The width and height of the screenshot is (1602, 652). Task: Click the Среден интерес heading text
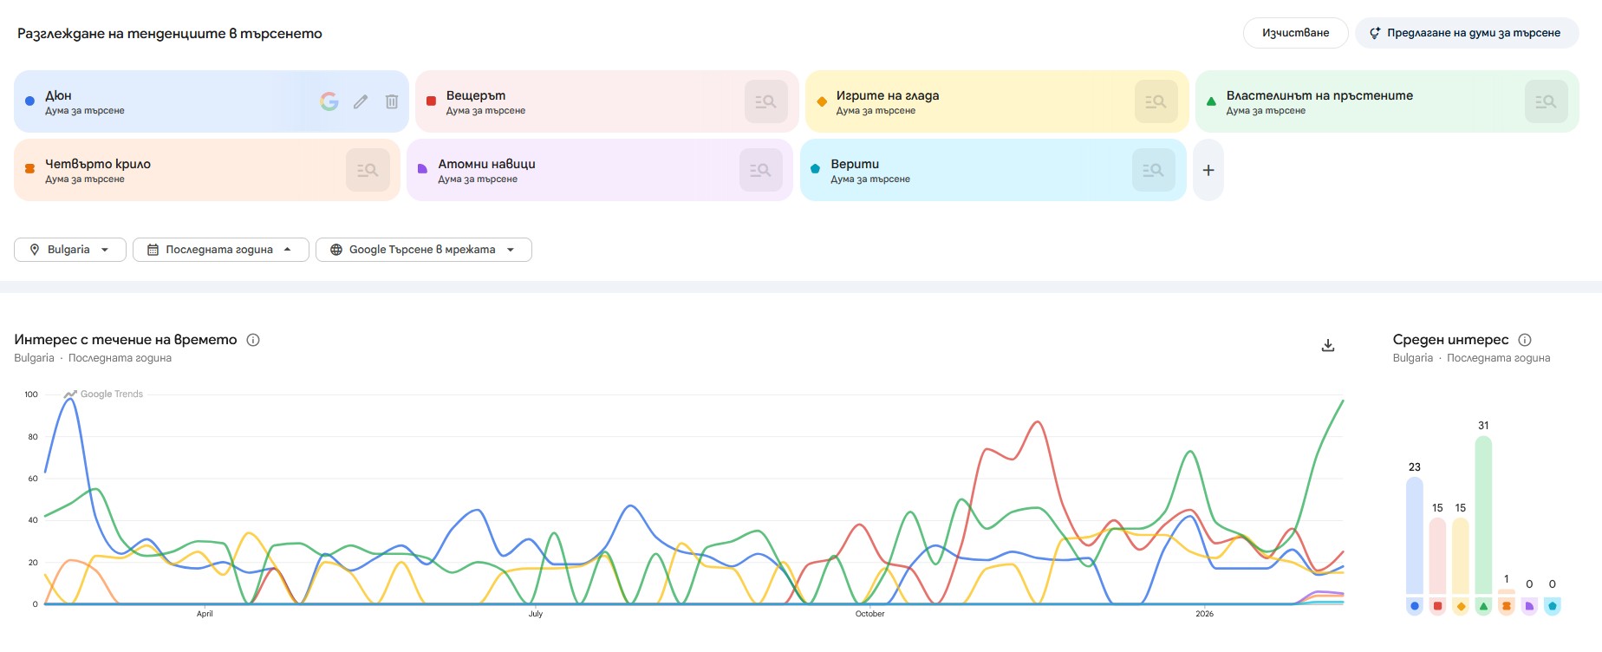pyautogui.click(x=1450, y=340)
